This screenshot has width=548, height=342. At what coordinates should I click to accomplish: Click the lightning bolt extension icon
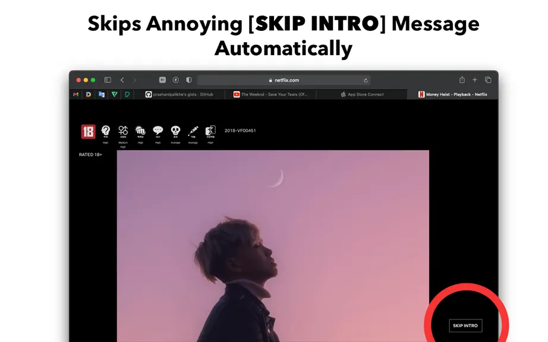(175, 80)
